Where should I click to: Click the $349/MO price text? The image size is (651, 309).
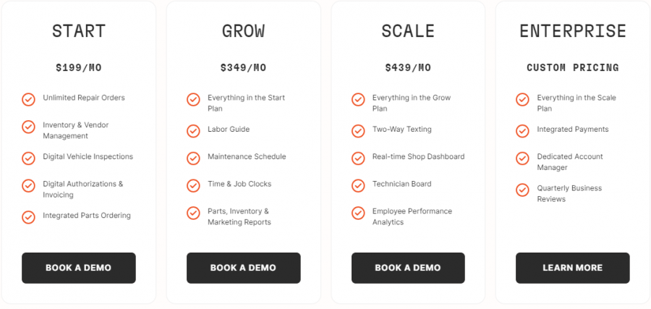pyautogui.click(x=243, y=68)
